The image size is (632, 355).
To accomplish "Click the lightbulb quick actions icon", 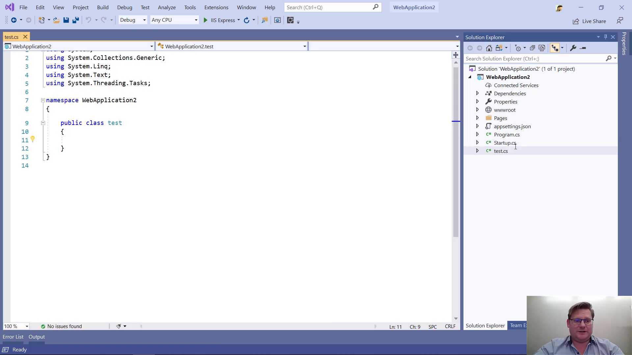I will [33, 139].
